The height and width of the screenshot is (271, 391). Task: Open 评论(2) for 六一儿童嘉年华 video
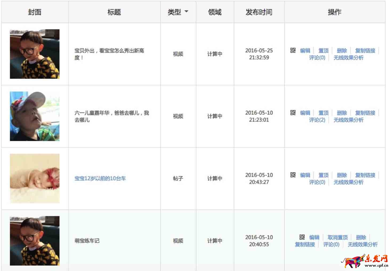[317, 120]
